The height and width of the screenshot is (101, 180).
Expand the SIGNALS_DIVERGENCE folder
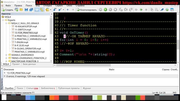pos(6,55)
